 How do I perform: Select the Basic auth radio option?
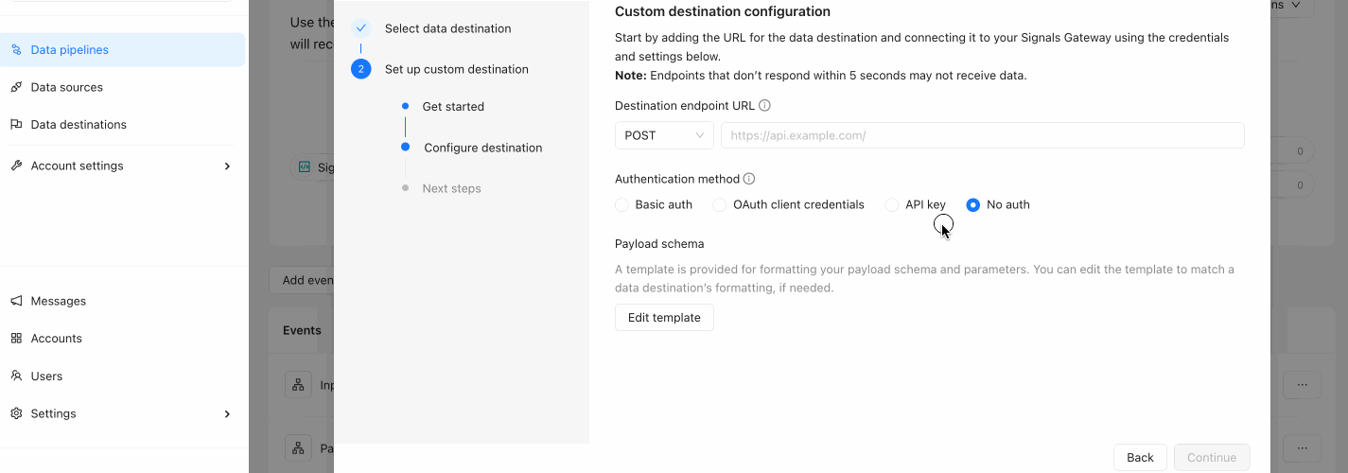coord(621,204)
